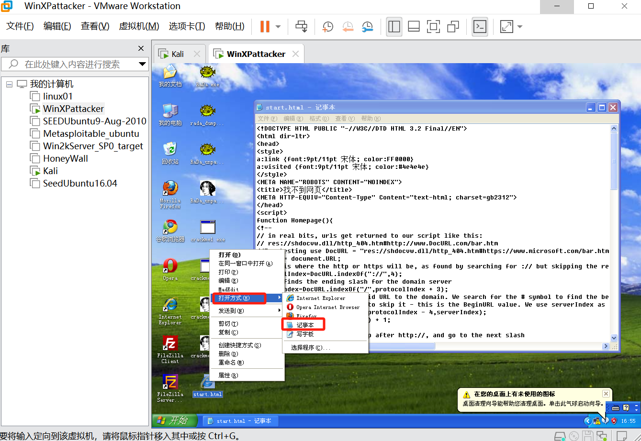Switch to the Kali tab

point(178,54)
